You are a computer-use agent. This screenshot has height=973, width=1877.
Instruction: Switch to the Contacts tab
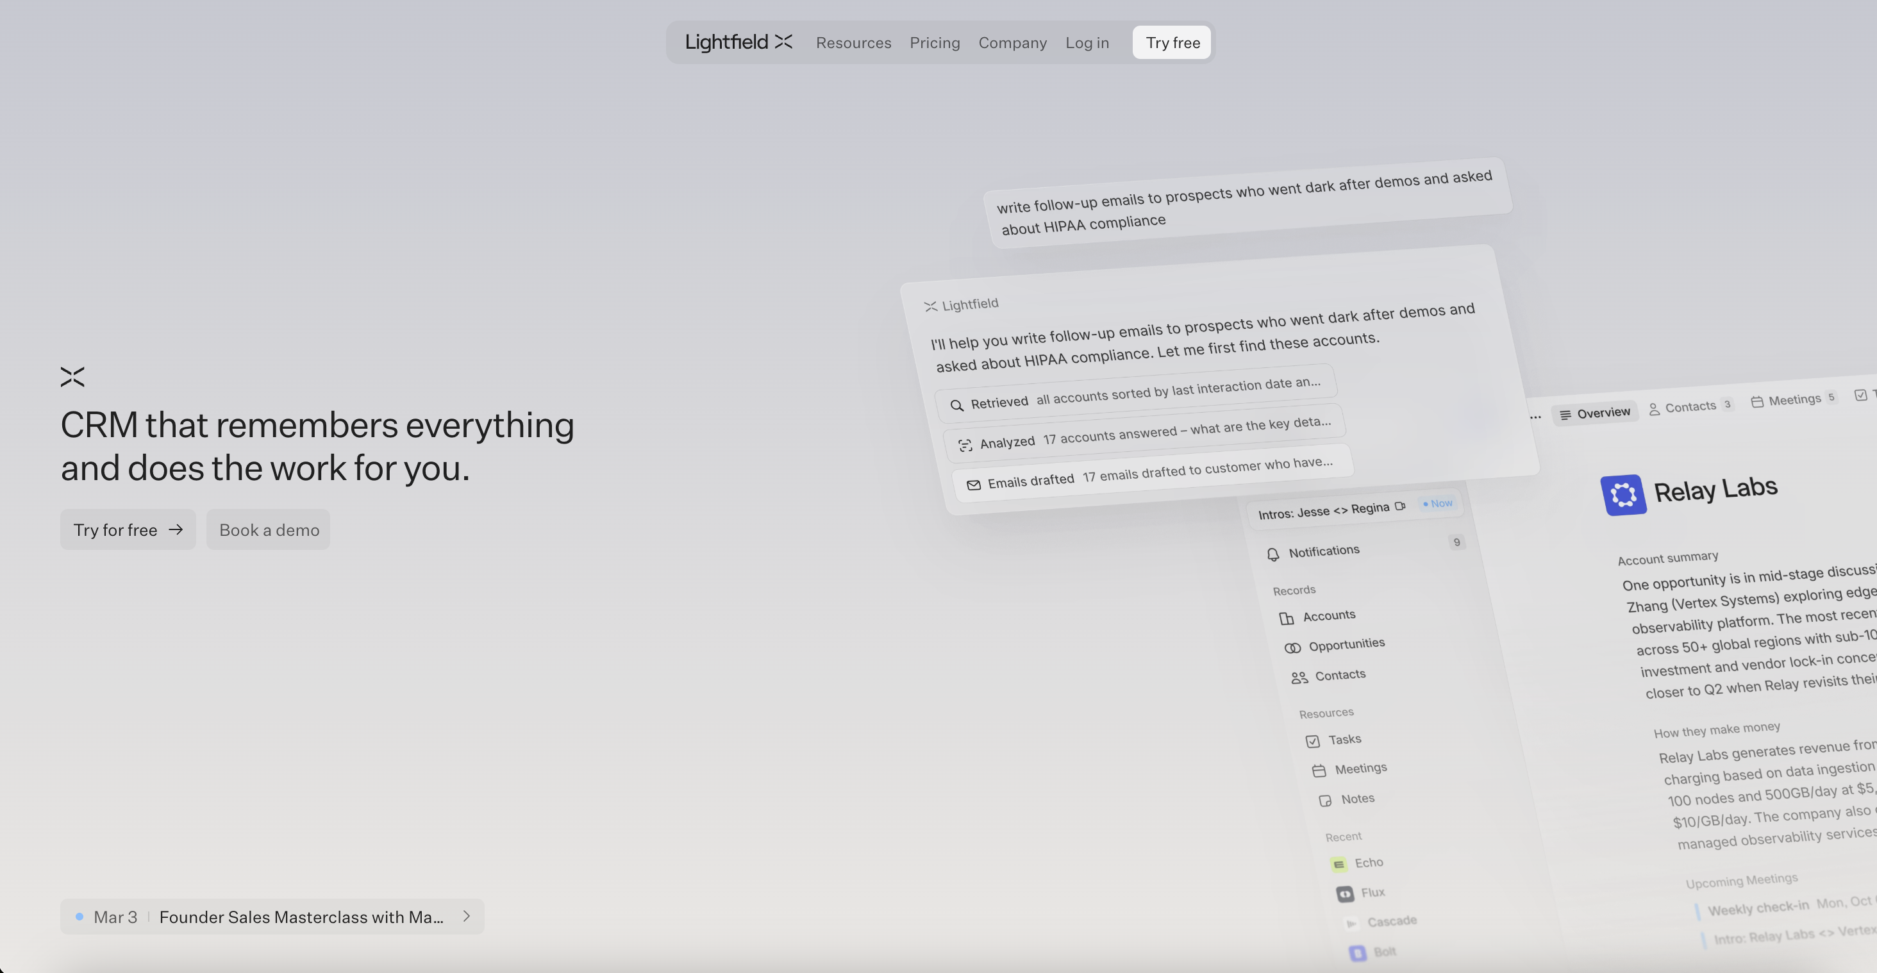click(x=1689, y=406)
